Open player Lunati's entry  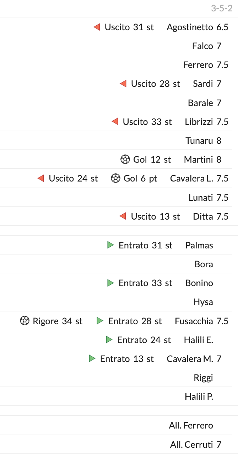coord(201,198)
